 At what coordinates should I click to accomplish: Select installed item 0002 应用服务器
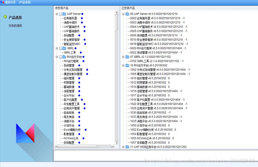click(x=157, y=18)
